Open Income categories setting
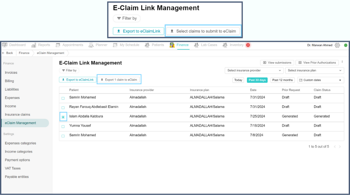Image resolution: width=350 pixels, height=195 pixels. point(18,152)
